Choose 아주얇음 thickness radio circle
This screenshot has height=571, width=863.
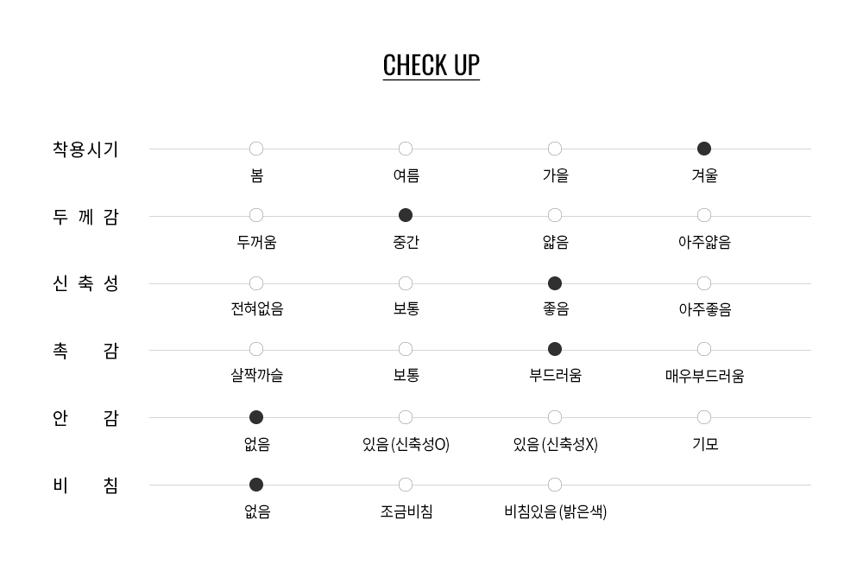pos(704,215)
